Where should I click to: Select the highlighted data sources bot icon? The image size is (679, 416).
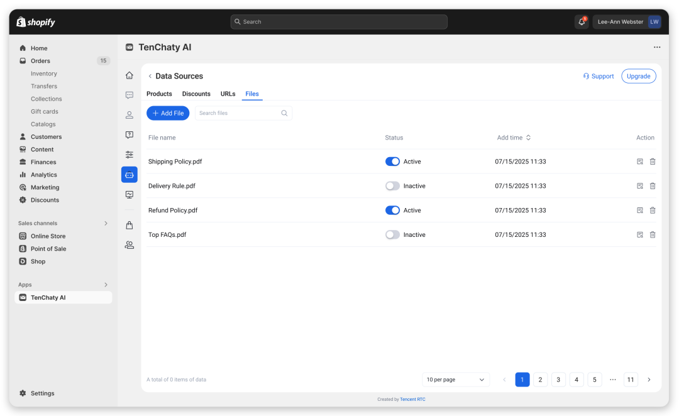click(129, 175)
